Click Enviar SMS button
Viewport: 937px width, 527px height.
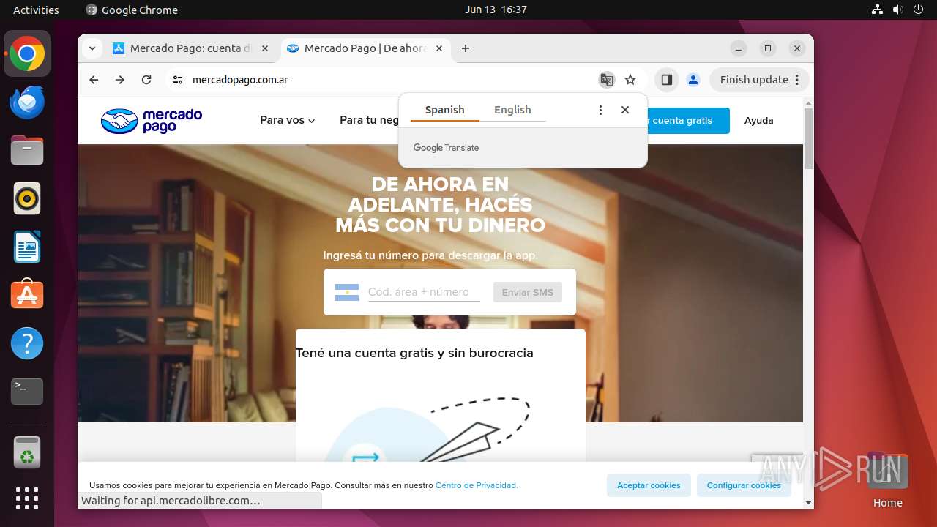[527, 292]
